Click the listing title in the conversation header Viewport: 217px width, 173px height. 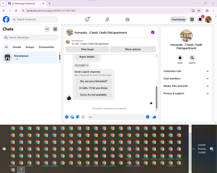pyautogui.click(x=101, y=32)
